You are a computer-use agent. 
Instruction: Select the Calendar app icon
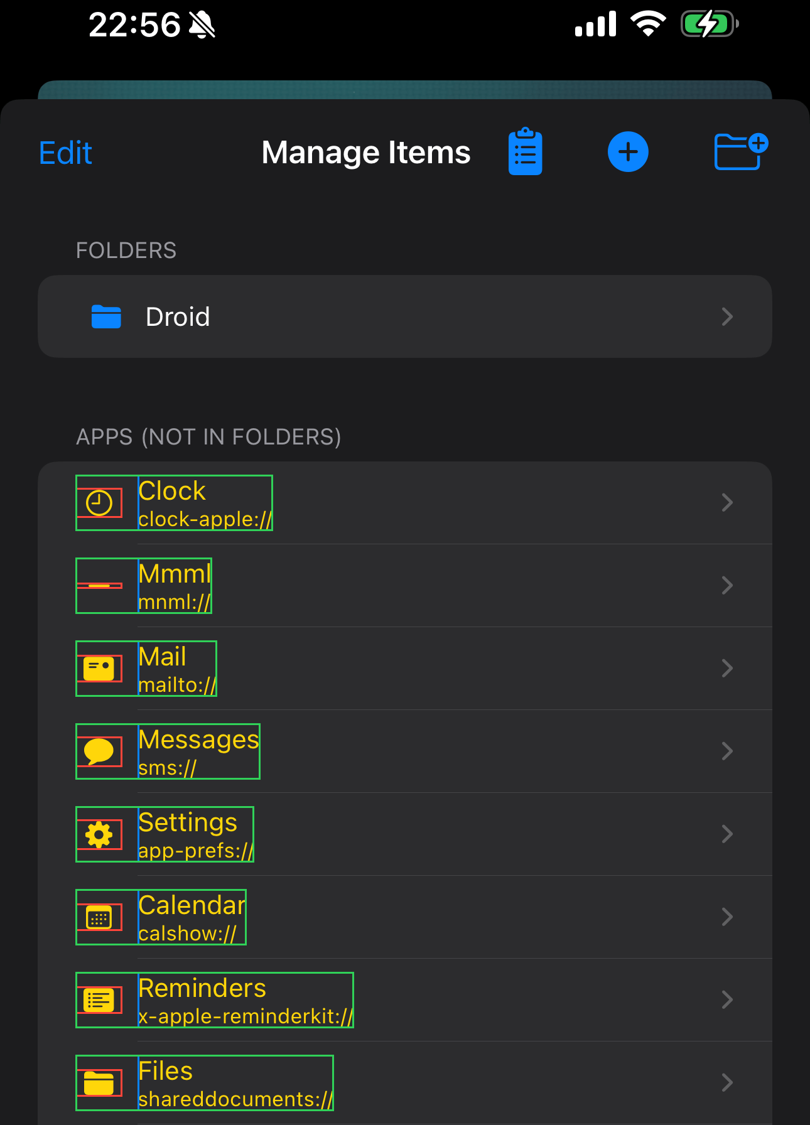pyautogui.click(x=99, y=917)
